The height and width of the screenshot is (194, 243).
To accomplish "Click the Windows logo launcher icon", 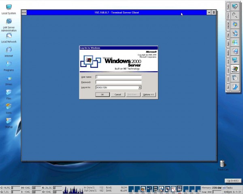I will click(235, 69).
